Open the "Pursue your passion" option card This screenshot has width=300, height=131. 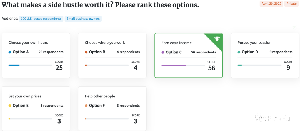(265, 55)
